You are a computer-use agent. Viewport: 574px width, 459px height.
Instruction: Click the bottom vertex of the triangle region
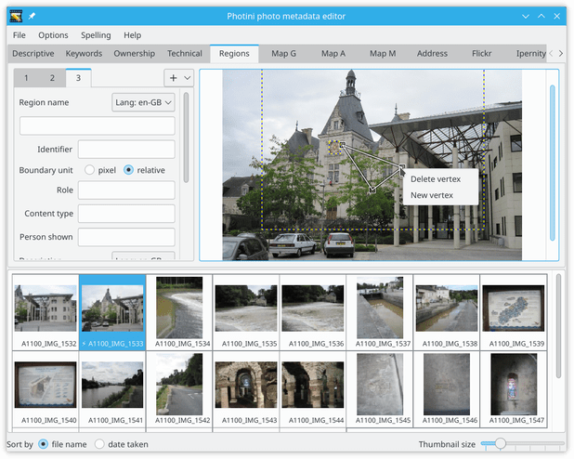click(x=372, y=190)
